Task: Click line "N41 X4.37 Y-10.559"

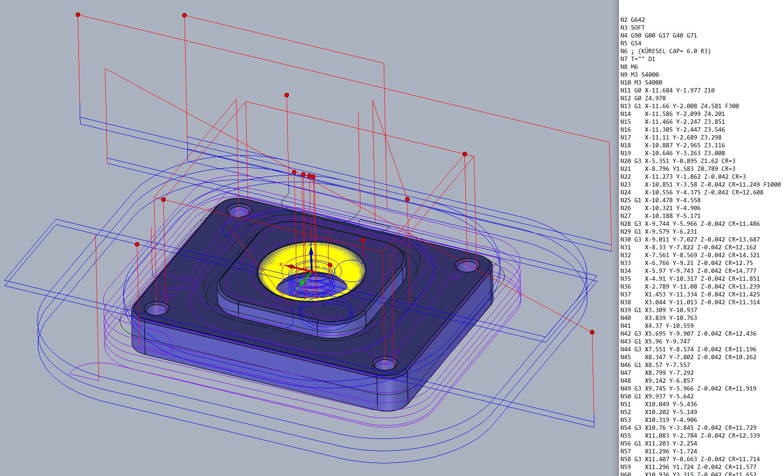Action: point(657,326)
